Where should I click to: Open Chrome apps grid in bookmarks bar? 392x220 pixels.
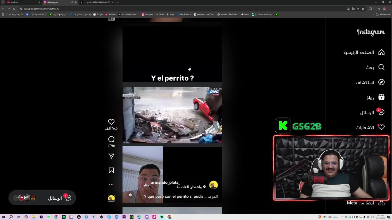tap(3, 14)
